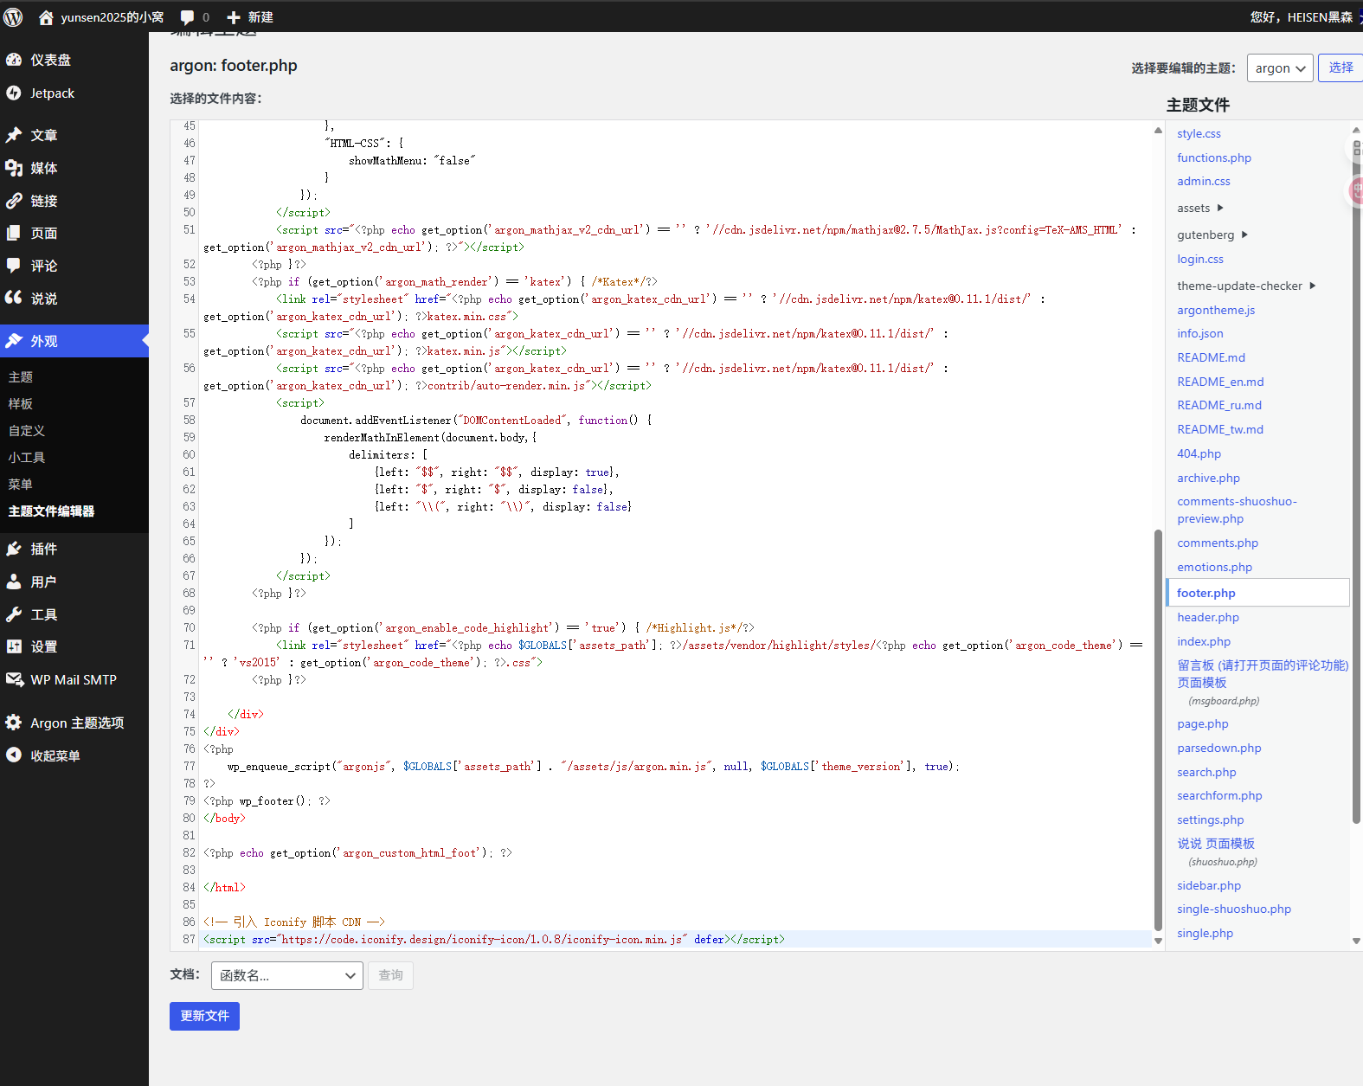Open 插件 plugin icon
The height and width of the screenshot is (1086, 1363).
point(14,549)
